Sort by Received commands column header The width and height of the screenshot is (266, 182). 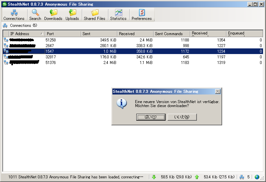(208, 34)
